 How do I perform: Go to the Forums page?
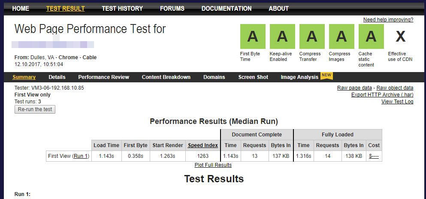tap(172, 9)
